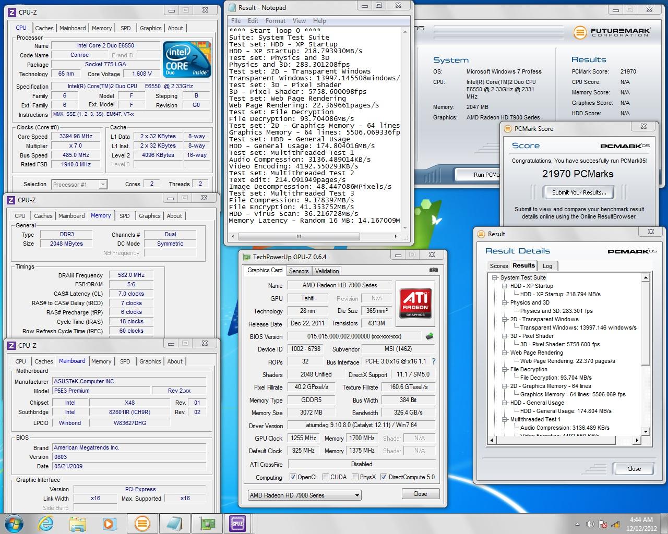This screenshot has width=668, height=534.
Task: Open the Log tab in Result Details
Action: (x=547, y=265)
